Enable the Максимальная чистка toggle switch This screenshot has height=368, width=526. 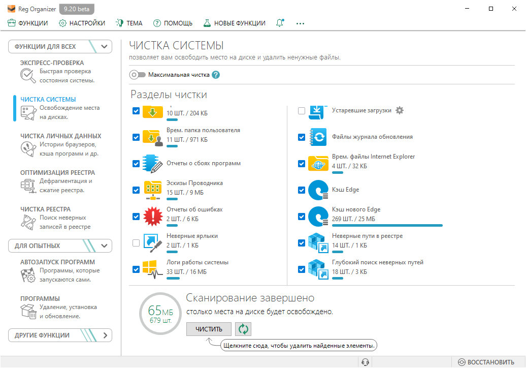137,75
